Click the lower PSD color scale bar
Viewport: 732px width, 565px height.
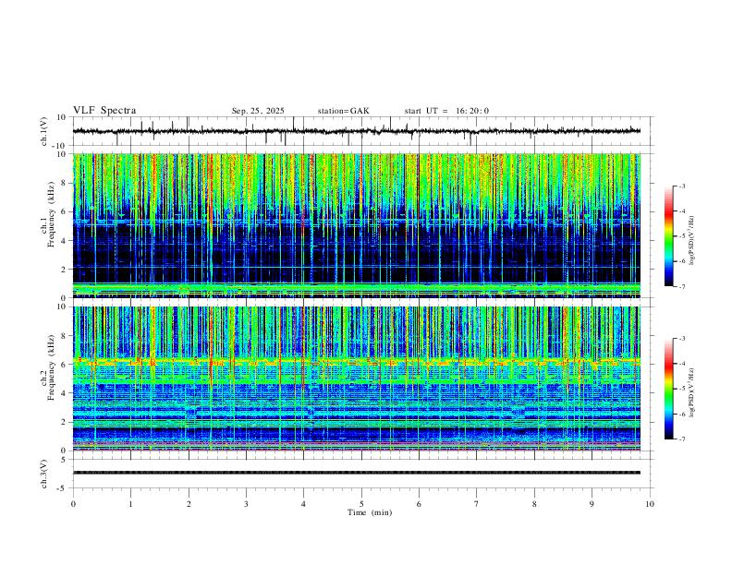coord(668,389)
